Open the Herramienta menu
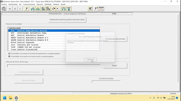 coord(13,4)
